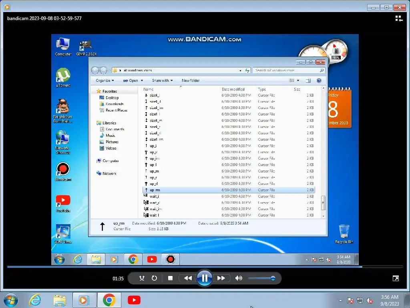Screen dimensions: 410x308
Task: Stop the video playback
Action: pos(170,278)
